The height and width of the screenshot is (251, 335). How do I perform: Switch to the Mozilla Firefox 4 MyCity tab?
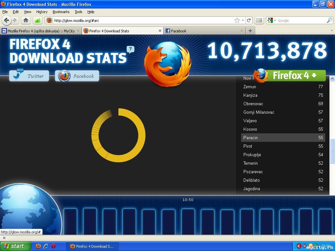[41, 31]
